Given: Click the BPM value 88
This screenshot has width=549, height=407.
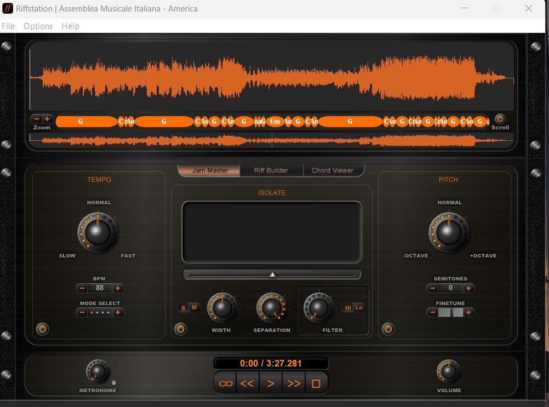Looking at the screenshot, I should coord(100,288).
